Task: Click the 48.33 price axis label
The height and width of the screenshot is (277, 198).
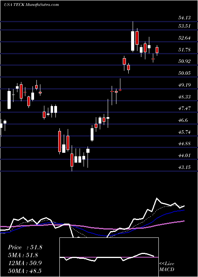Action: [x=185, y=97]
